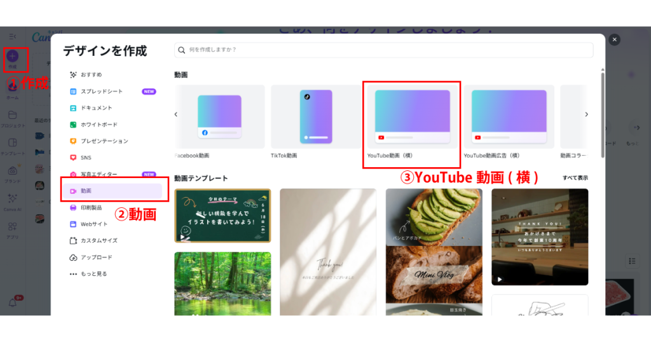Click the purple Create plus icon
Screen dimensions: 651x342
click(13, 56)
